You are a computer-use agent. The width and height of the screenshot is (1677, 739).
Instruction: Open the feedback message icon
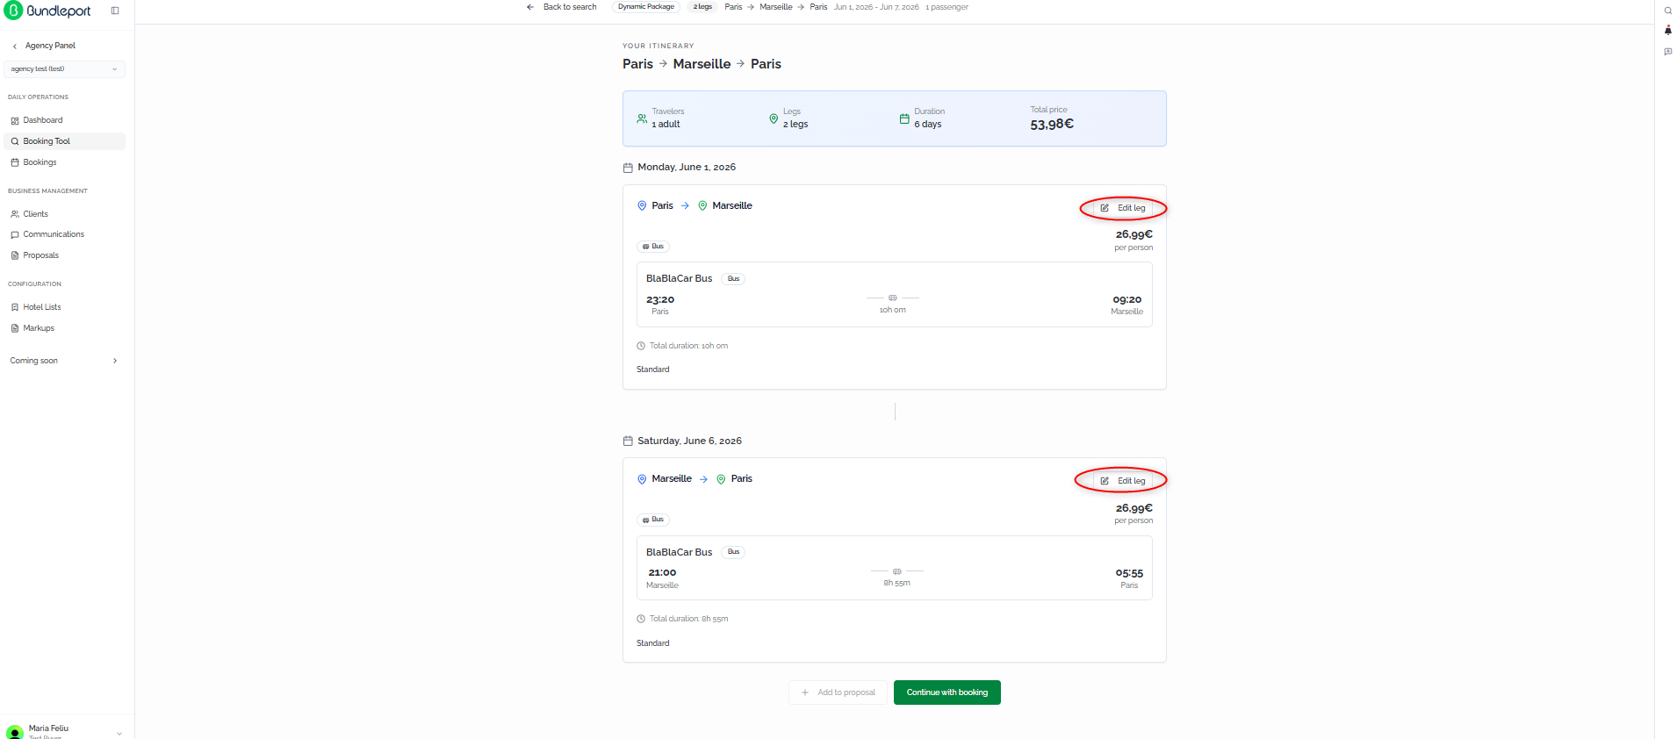[1668, 52]
